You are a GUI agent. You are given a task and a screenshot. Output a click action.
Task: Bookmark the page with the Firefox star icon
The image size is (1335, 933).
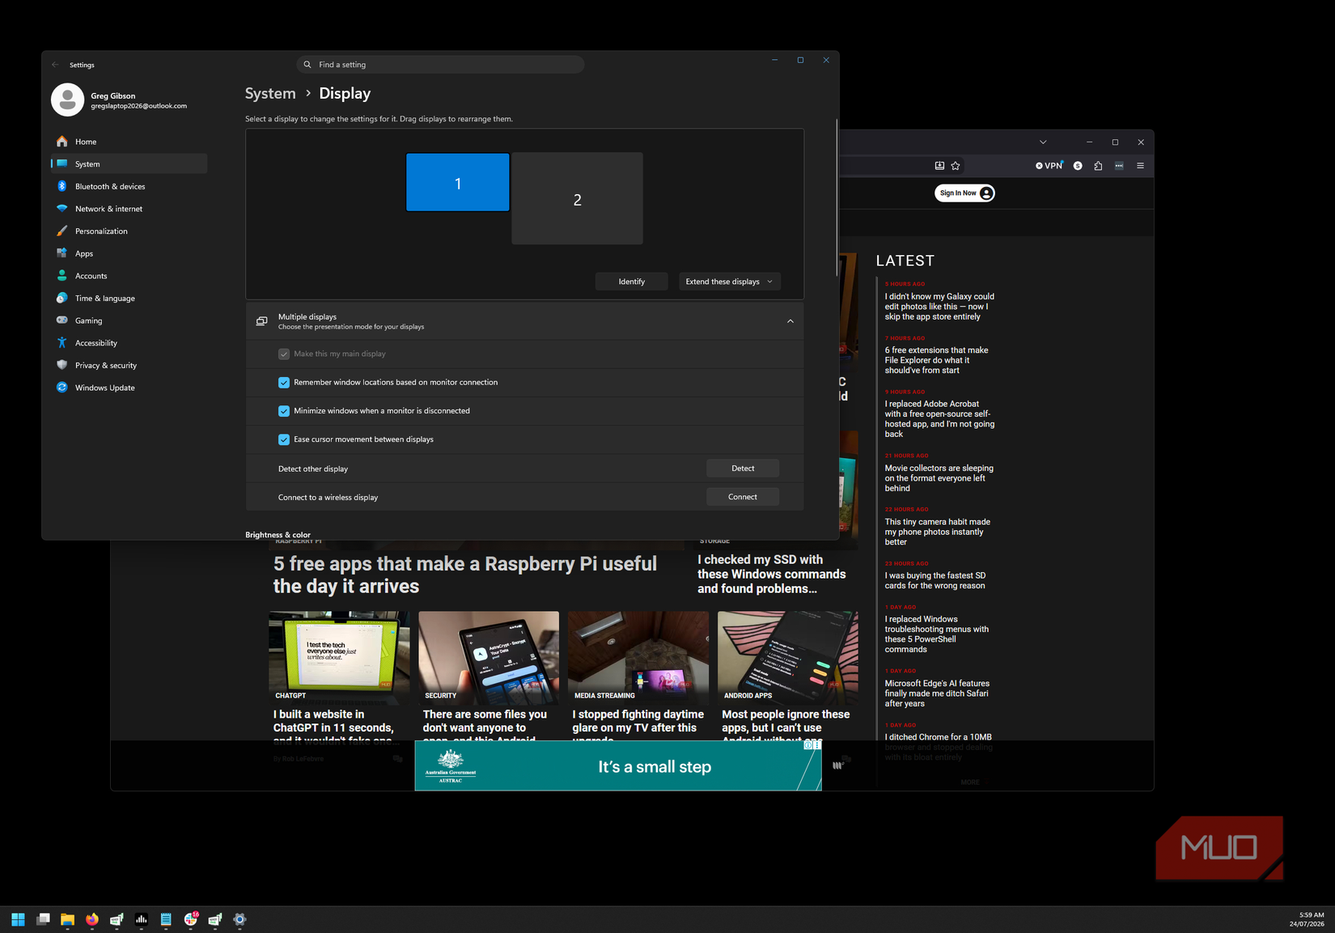[x=956, y=166]
